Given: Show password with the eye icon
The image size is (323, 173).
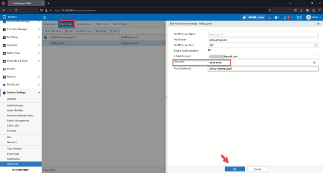Looking at the screenshot, I should 314,62.
